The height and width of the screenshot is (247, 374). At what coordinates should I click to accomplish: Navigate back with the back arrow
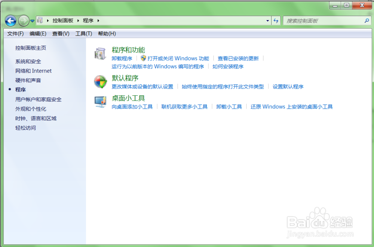(11, 21)
